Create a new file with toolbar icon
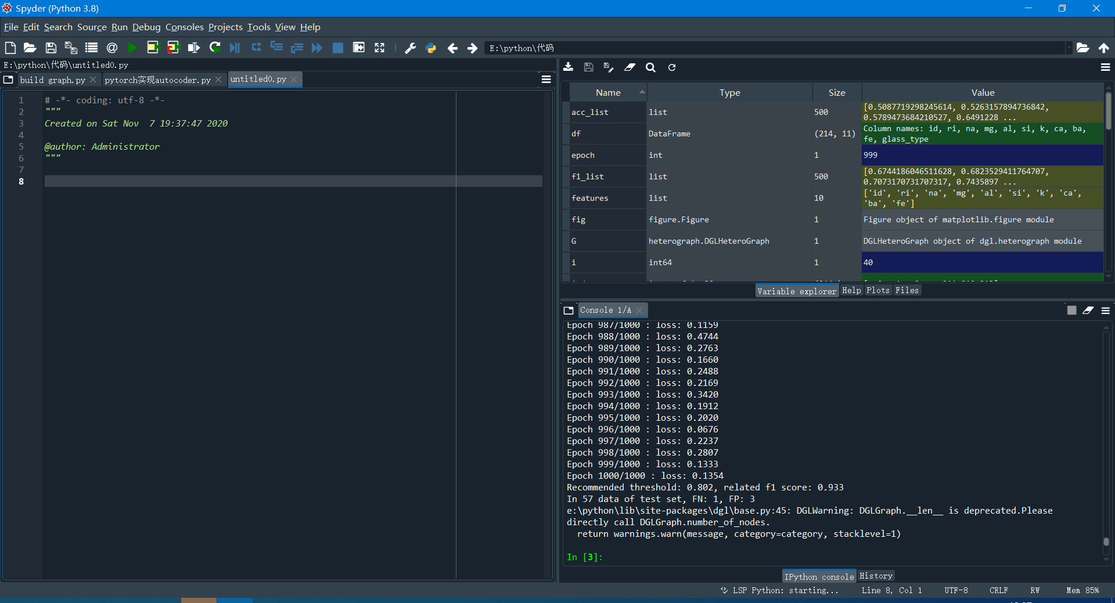The width and height of the screenshot is (1115, 603). click(10, 48)
